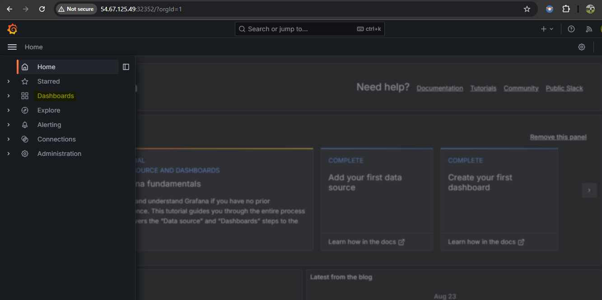Open the news RSS feed icon
This screenshot has height=300, width=602.
[589, 29]
